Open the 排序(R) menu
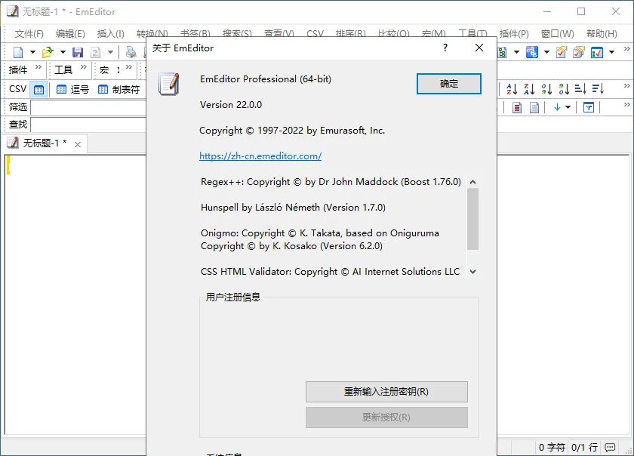Viewport: 634px width, 456px height. (x=352, y=34)
